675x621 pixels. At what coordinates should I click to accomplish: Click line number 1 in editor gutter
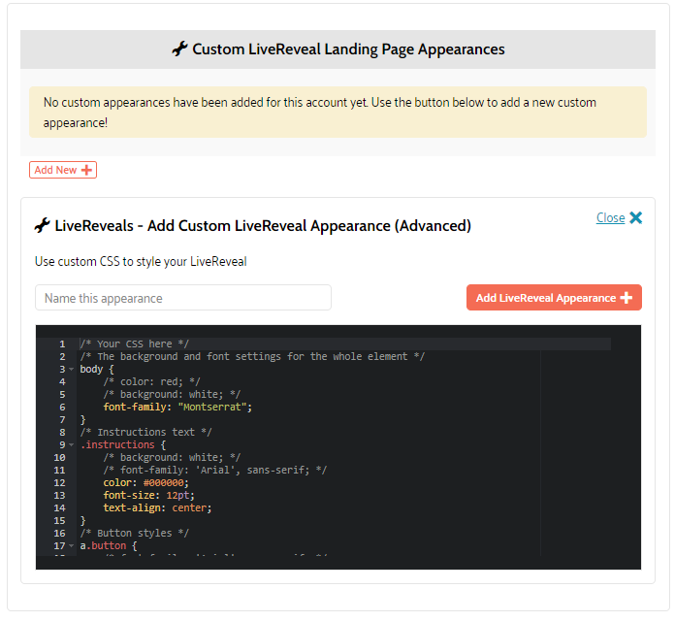tap(61, 344)
